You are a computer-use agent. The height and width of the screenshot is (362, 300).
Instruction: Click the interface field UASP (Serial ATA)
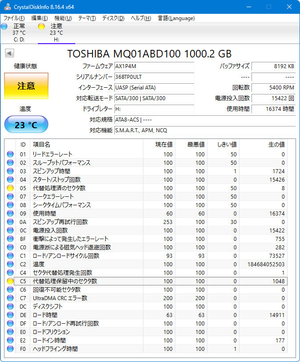154,88
